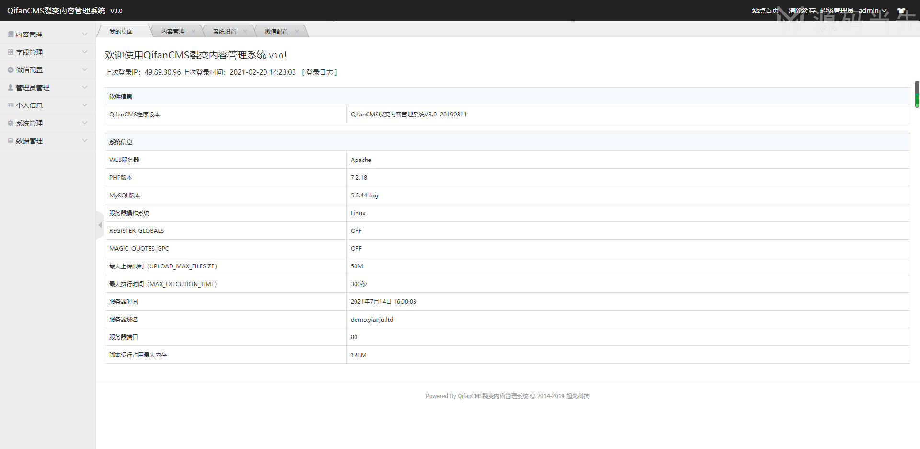Click the QifanCMS裂变内容管理系统 header title
The height and width of the screenshot is (449, 920).
click(x=56, y=11)
